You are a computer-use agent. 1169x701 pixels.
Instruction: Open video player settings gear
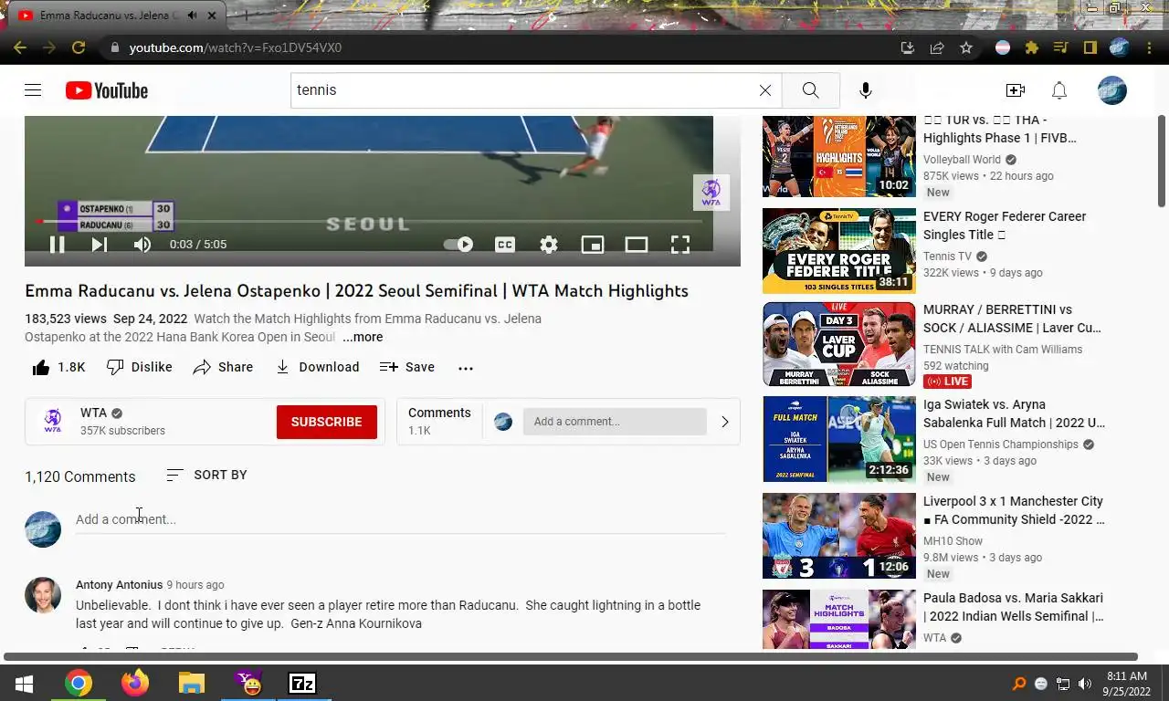pos(549,245)
